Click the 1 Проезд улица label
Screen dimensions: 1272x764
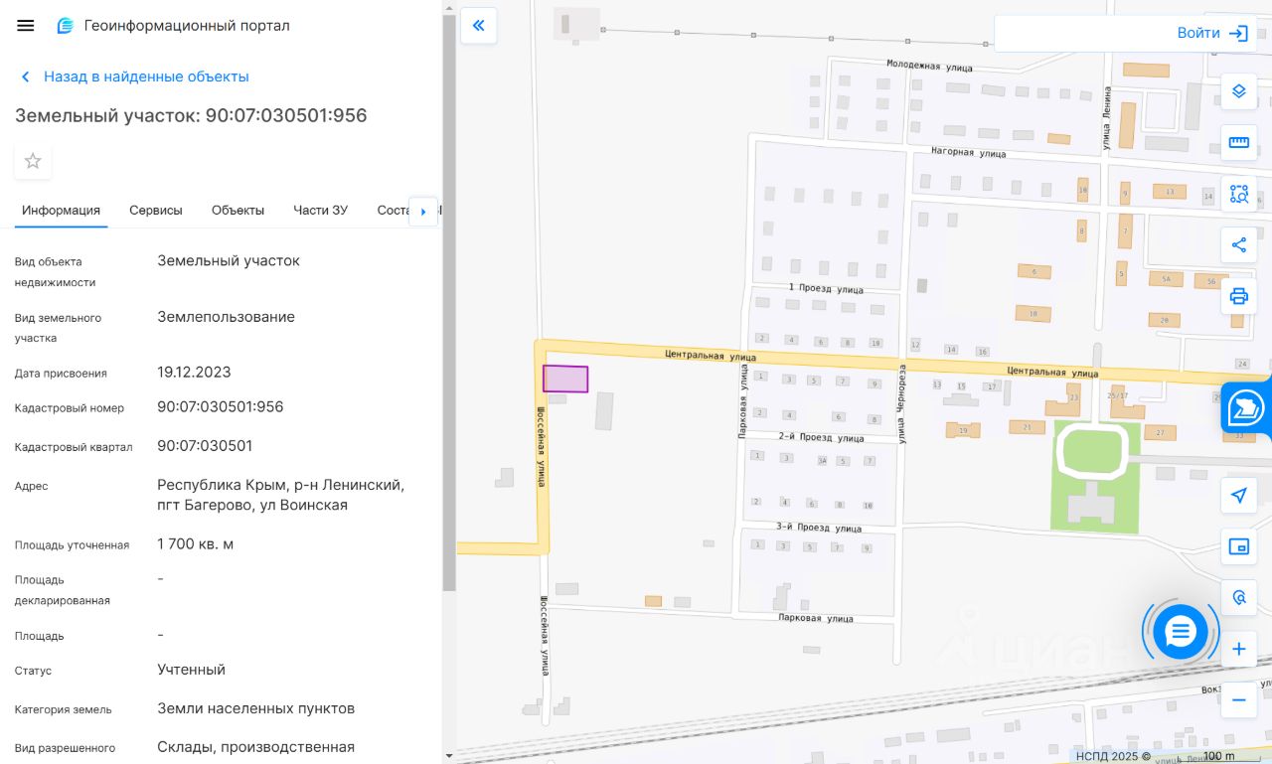[x=826, y=288]
